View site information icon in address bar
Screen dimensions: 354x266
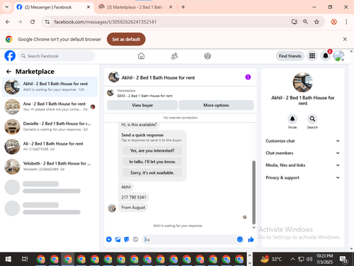tap(47, 22)
